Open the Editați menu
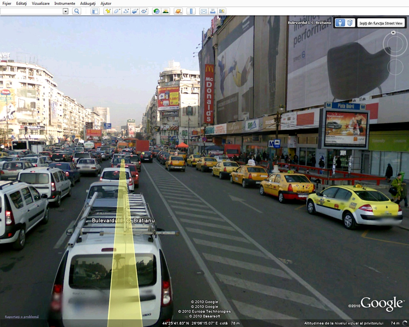The width and height of the screenshot is (409, 327). pos(21,3)
